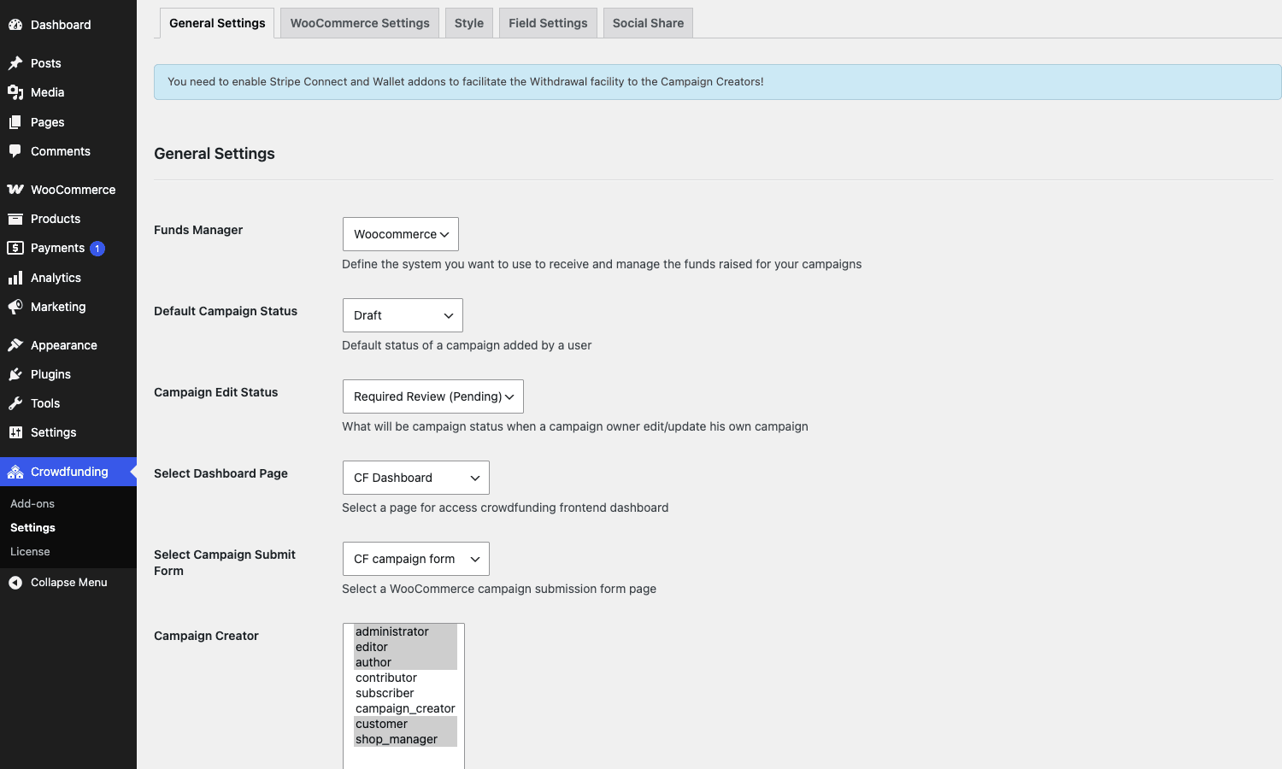
Task: Open Marketing menu item
Action: tap(68, 307)
